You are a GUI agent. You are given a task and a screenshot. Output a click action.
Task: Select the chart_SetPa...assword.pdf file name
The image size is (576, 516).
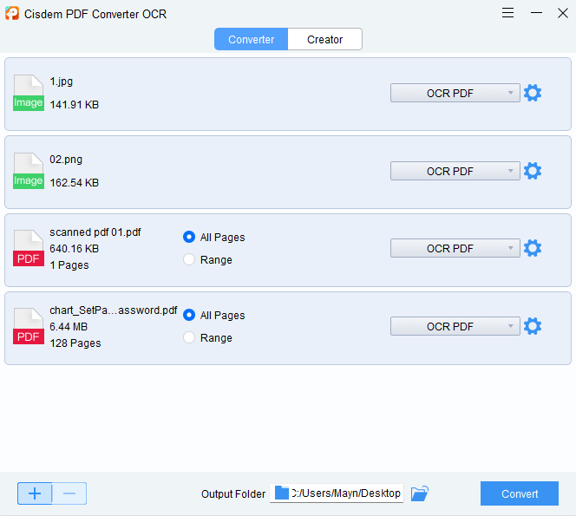[x=114, y=310]
